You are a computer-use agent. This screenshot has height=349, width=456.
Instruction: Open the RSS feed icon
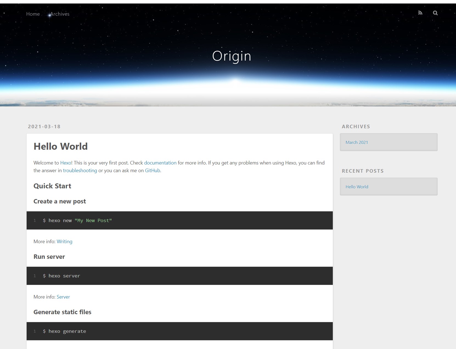(420, 13)
